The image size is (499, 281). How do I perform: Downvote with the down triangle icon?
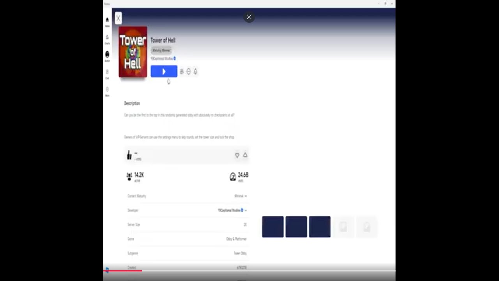[237, 155]
